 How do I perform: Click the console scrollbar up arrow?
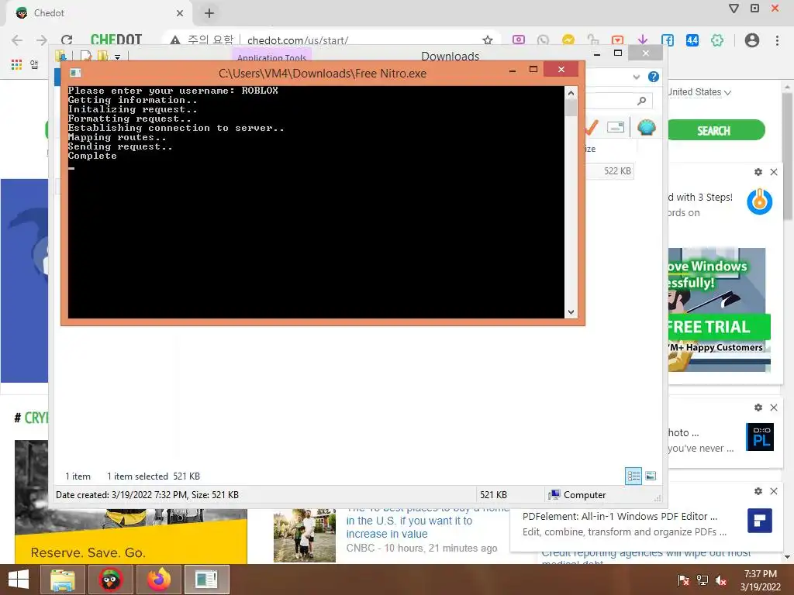click(x=571, y=93)
